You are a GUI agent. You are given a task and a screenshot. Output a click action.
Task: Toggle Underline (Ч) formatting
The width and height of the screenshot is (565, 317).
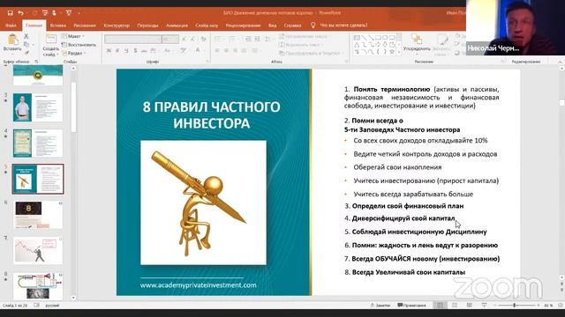tap(126, 51)
